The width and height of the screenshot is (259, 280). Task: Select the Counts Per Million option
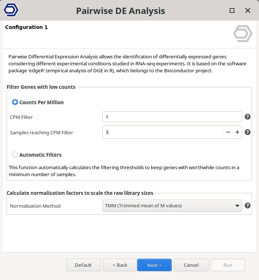pyautogui.click(x=15, y=102)
